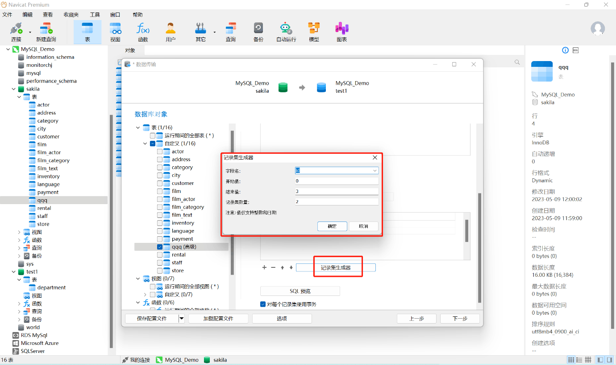
Task: Click the 确定 button in record generator
Action: pyautogui.click(x=332, y=226)
